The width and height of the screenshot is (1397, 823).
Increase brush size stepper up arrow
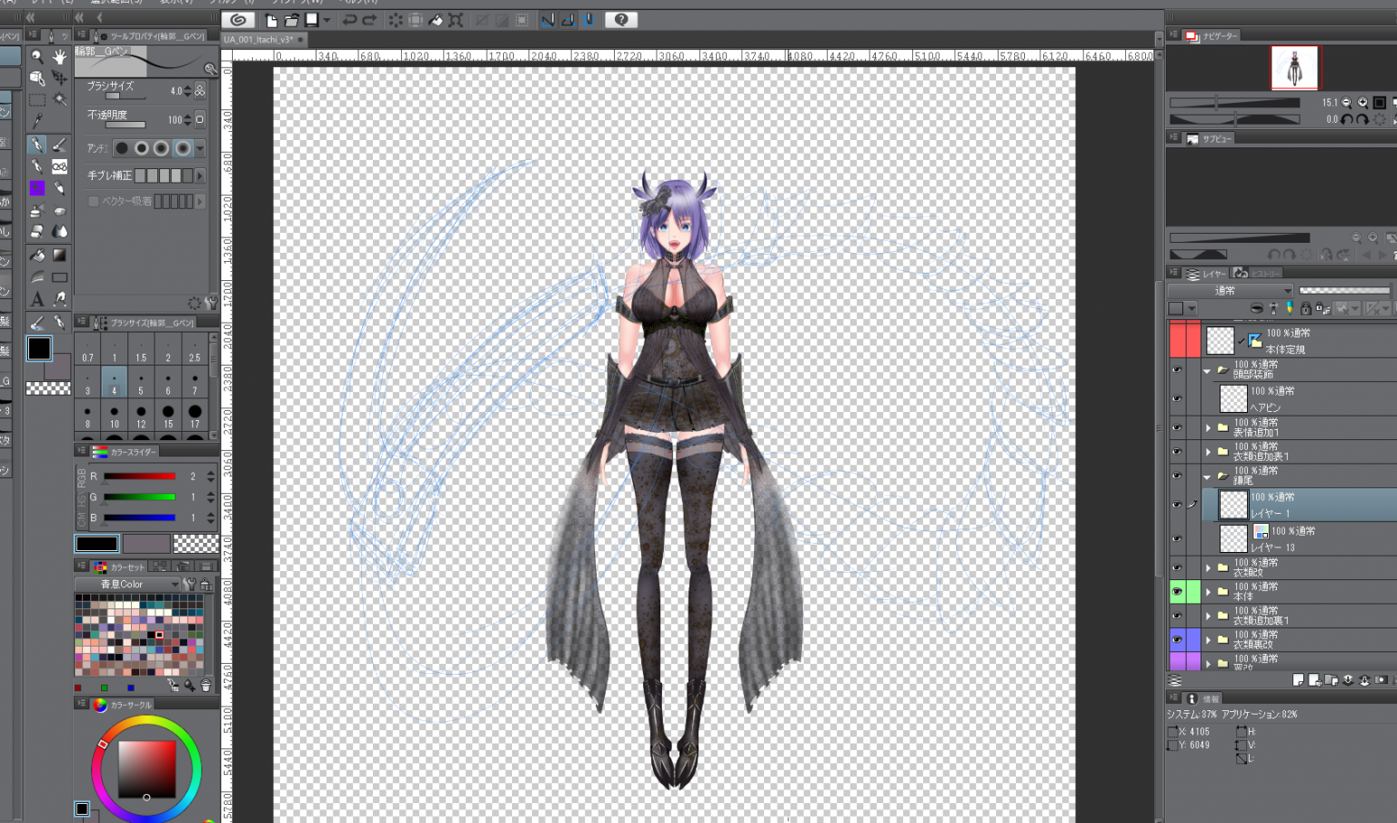(x=188, y=87)
